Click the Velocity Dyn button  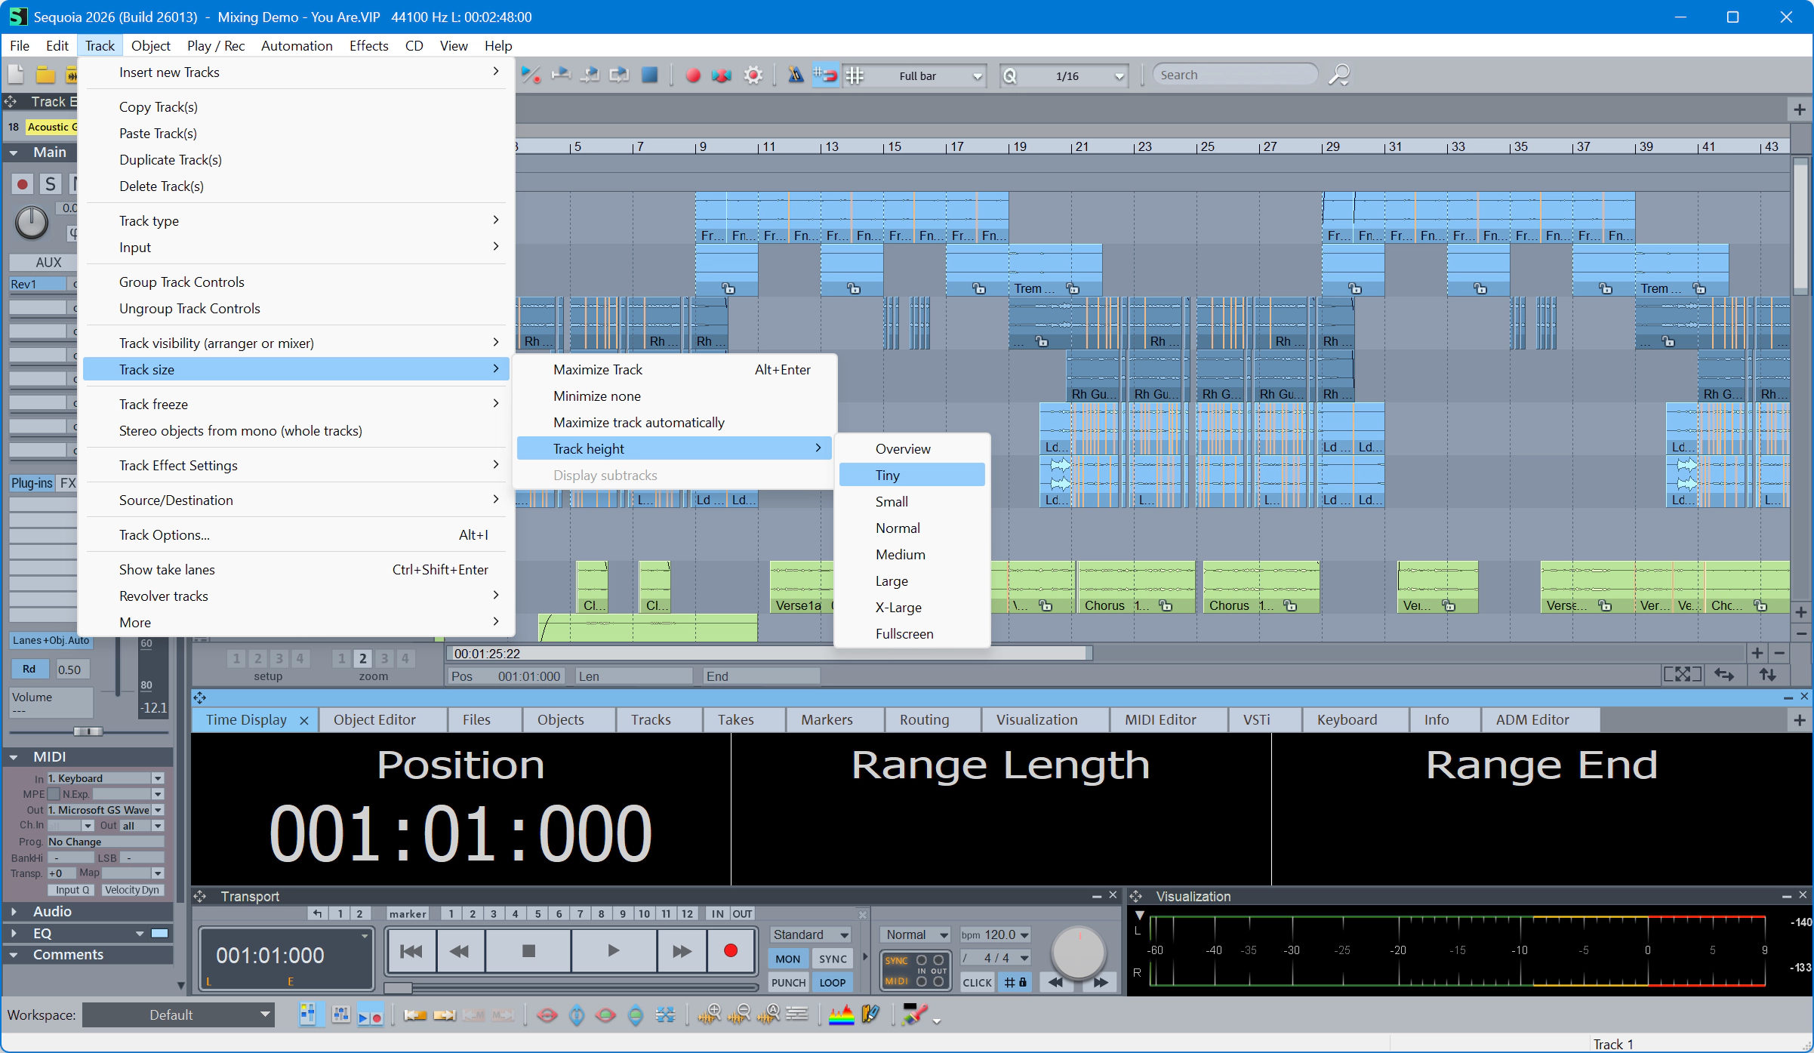132,889
